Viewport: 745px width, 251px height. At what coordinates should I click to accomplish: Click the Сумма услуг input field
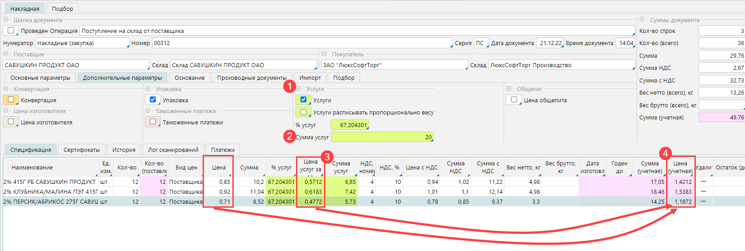(x=382, y=137)
